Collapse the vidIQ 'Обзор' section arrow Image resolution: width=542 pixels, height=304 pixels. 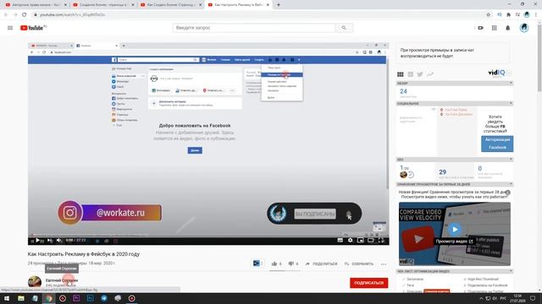511,83
